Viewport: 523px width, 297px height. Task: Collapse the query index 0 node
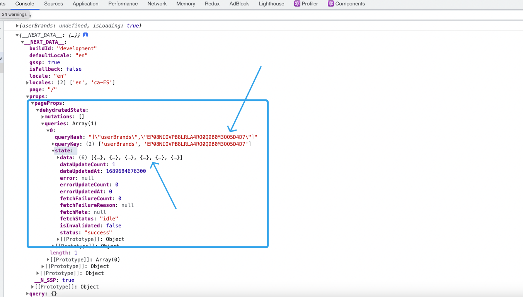(x=48, y=131)
